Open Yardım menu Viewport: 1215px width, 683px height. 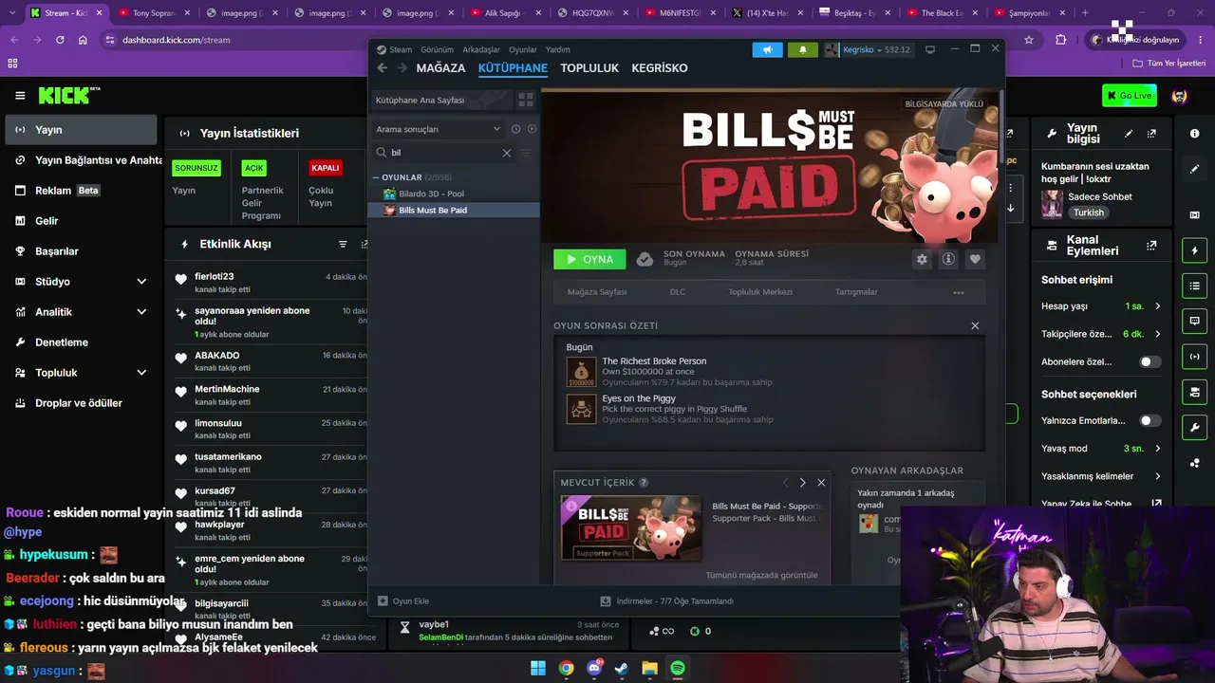[558, 49]
